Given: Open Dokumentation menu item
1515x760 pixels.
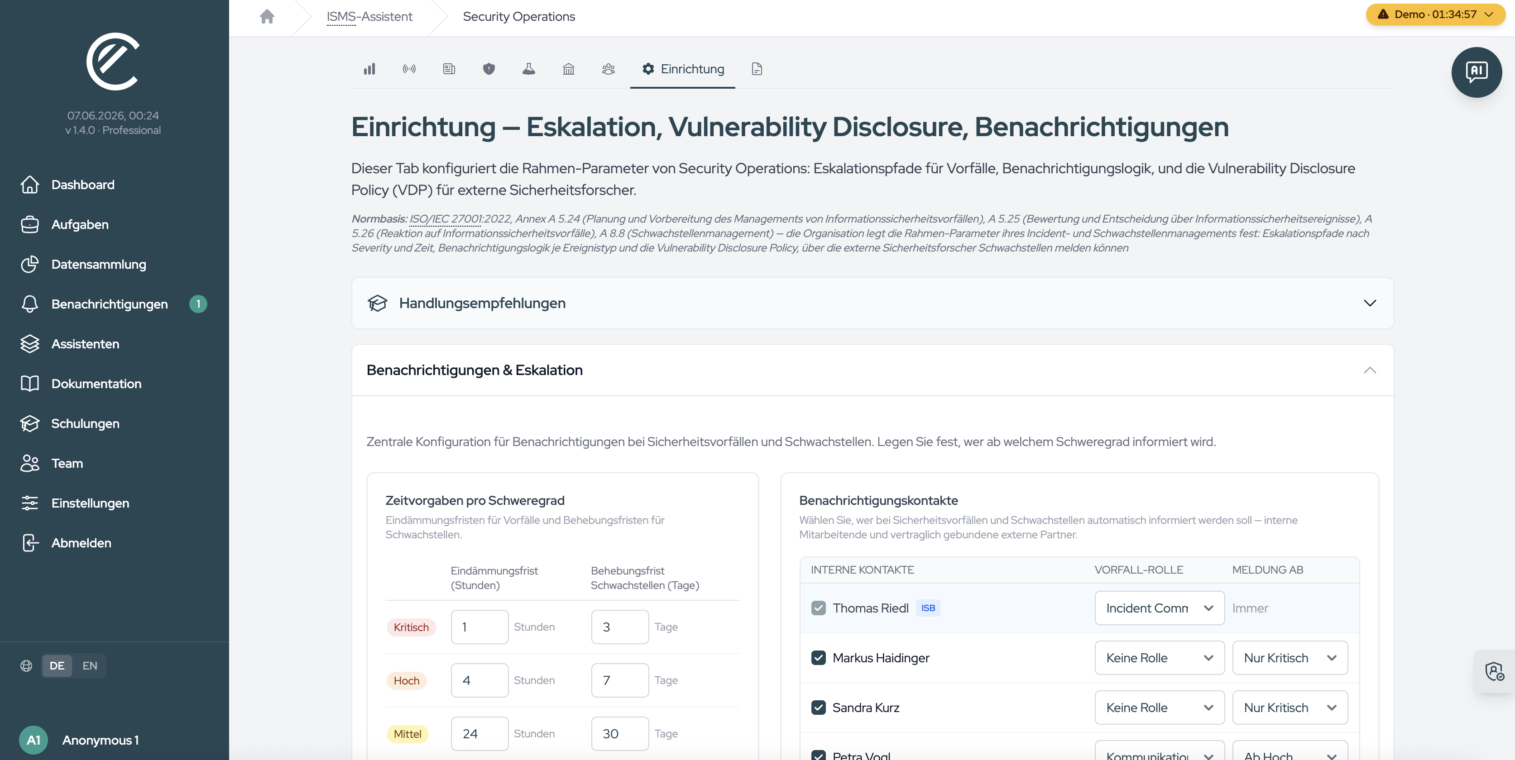Looking at the screenshot, I should pos(96,384).
